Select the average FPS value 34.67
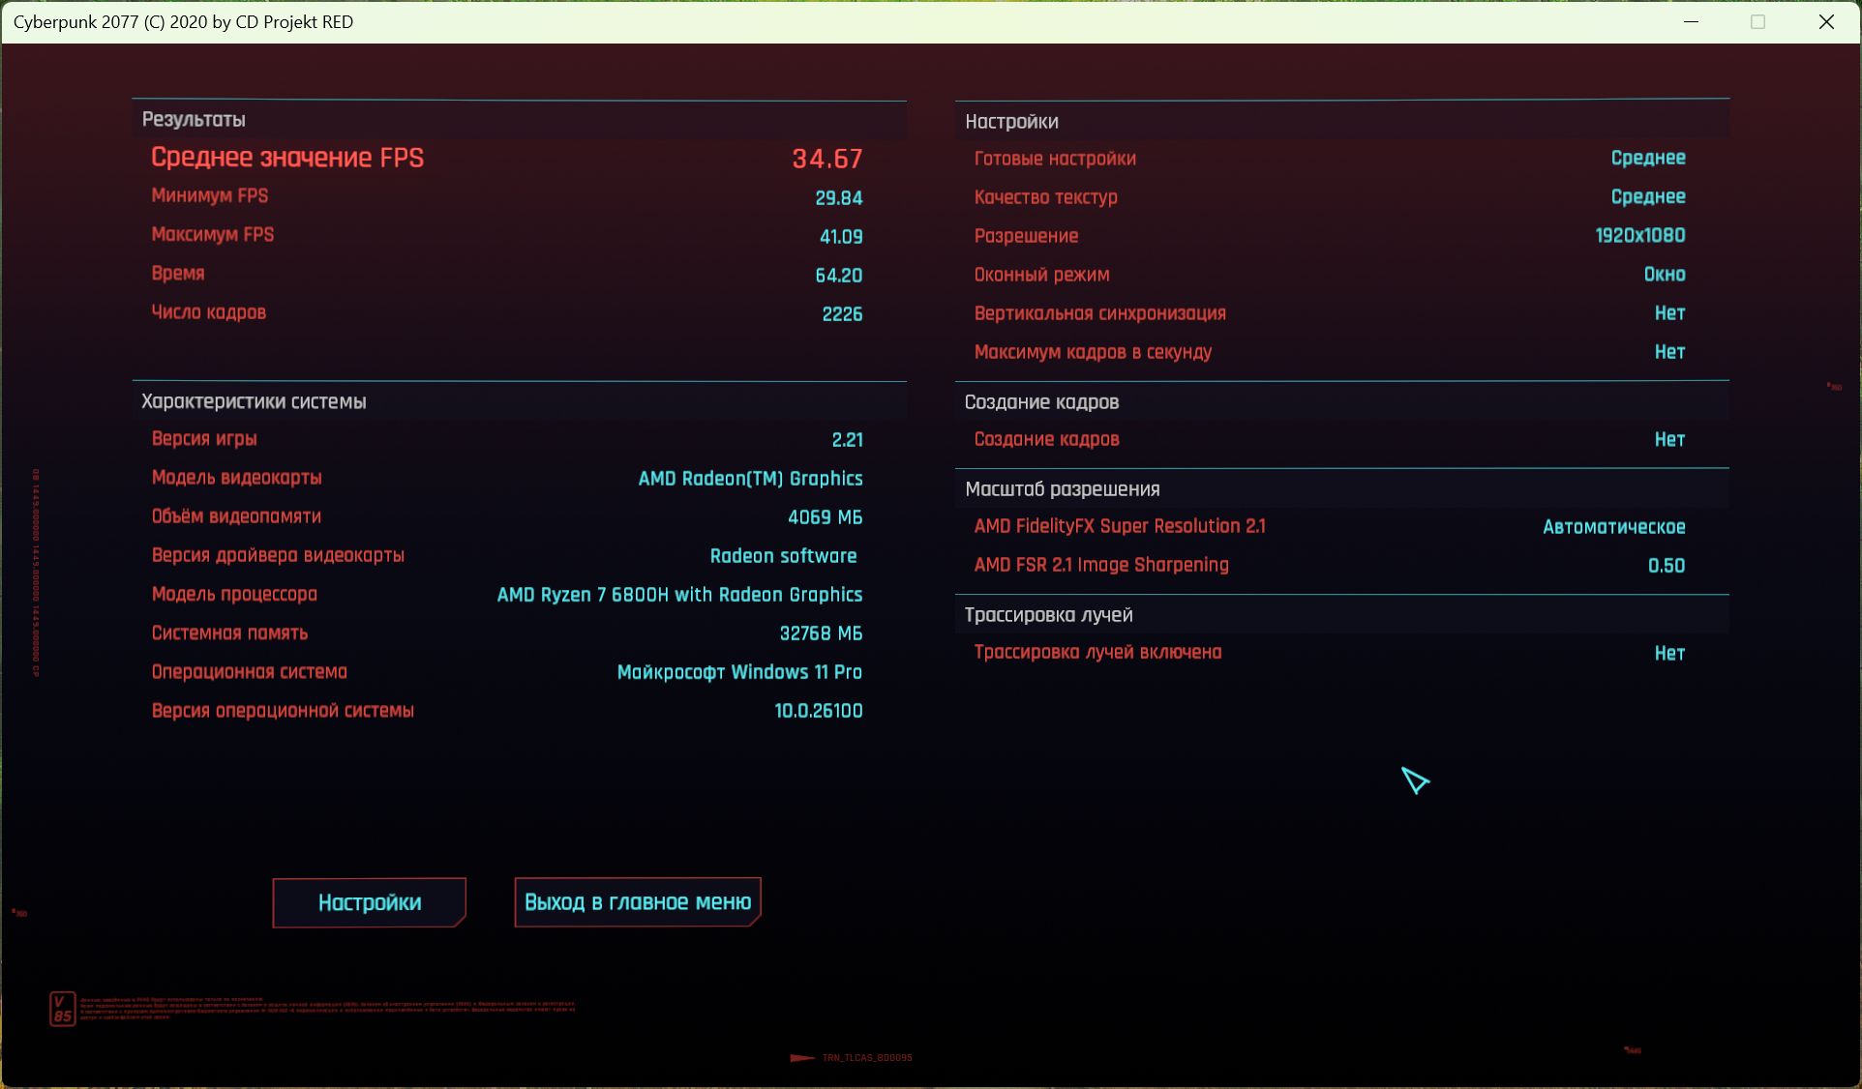 (x=827, y=159)
